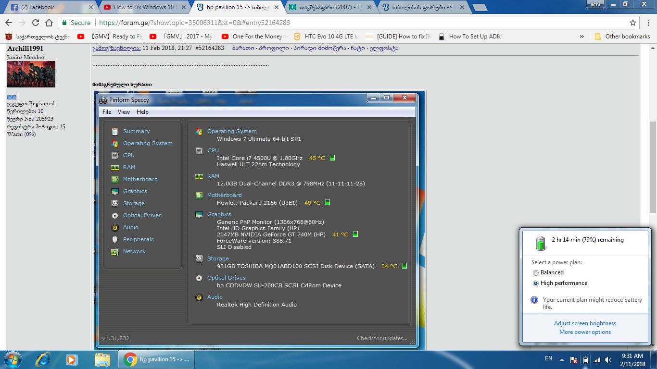Select the Optical Drives disc icon in sidebar
The image size is (657, 369).
click(x=114, y=215)
